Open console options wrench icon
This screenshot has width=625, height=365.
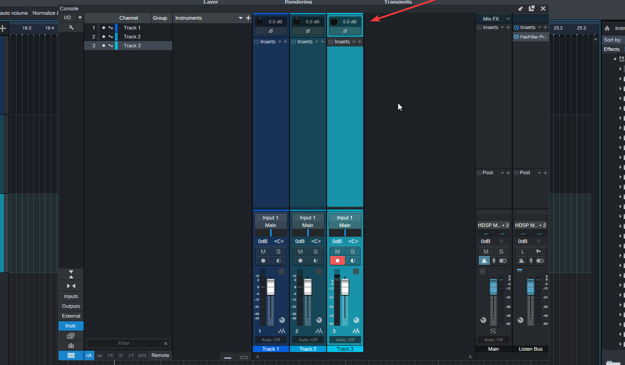[71, 28]
